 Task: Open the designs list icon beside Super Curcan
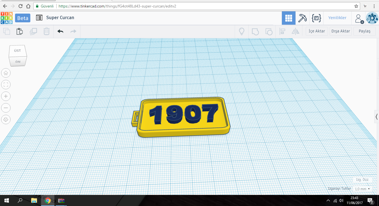tap(39, 18)
